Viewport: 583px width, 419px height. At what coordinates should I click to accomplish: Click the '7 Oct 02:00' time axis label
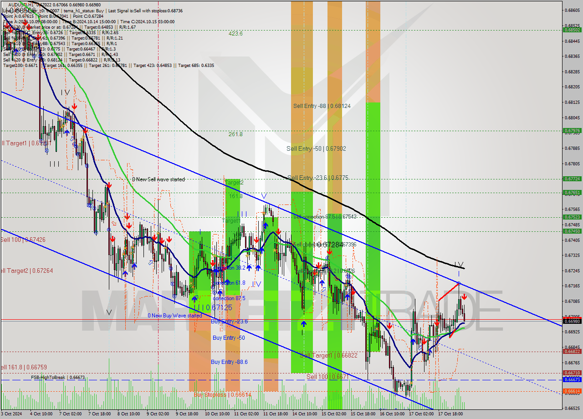click(x=71, y=414)
